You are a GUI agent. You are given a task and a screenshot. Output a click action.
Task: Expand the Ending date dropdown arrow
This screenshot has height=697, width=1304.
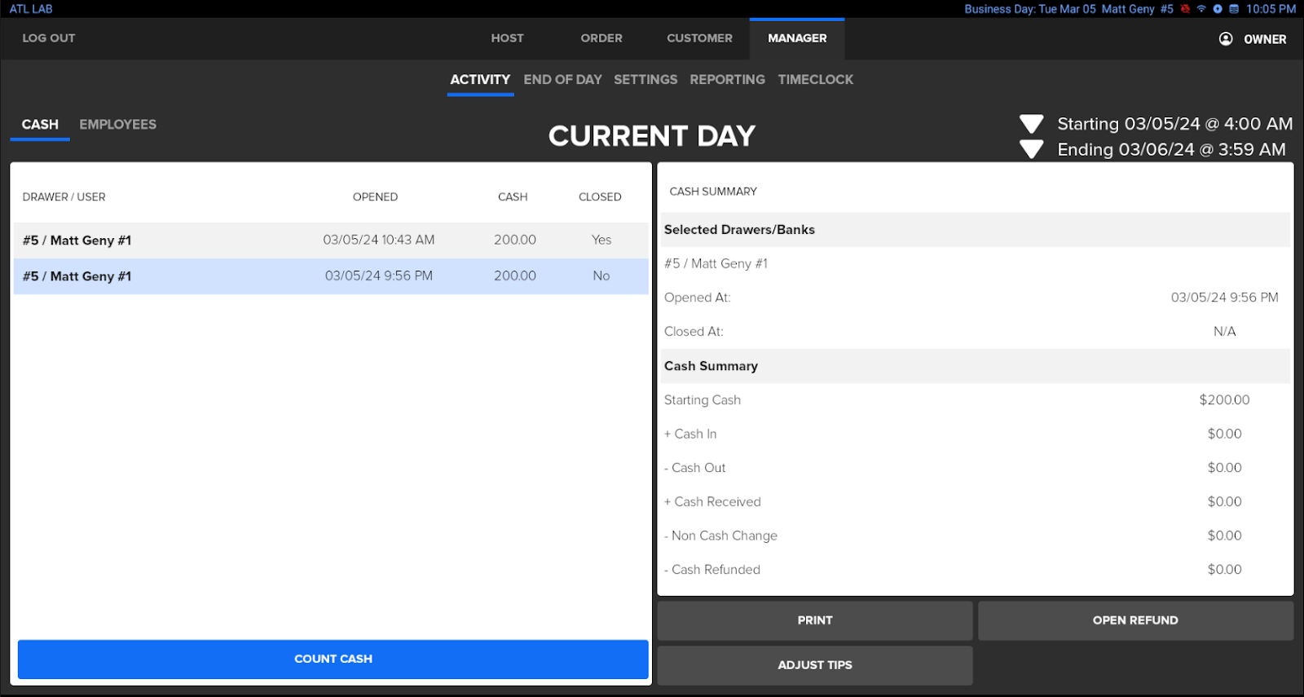[x=1031, y=150]
